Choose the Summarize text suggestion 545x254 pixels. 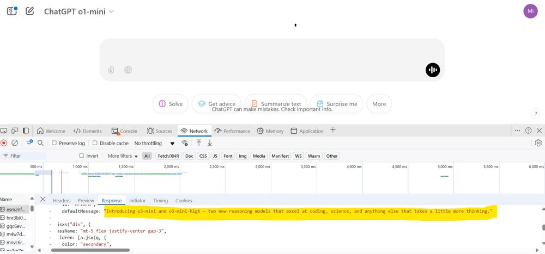[276, 104]
